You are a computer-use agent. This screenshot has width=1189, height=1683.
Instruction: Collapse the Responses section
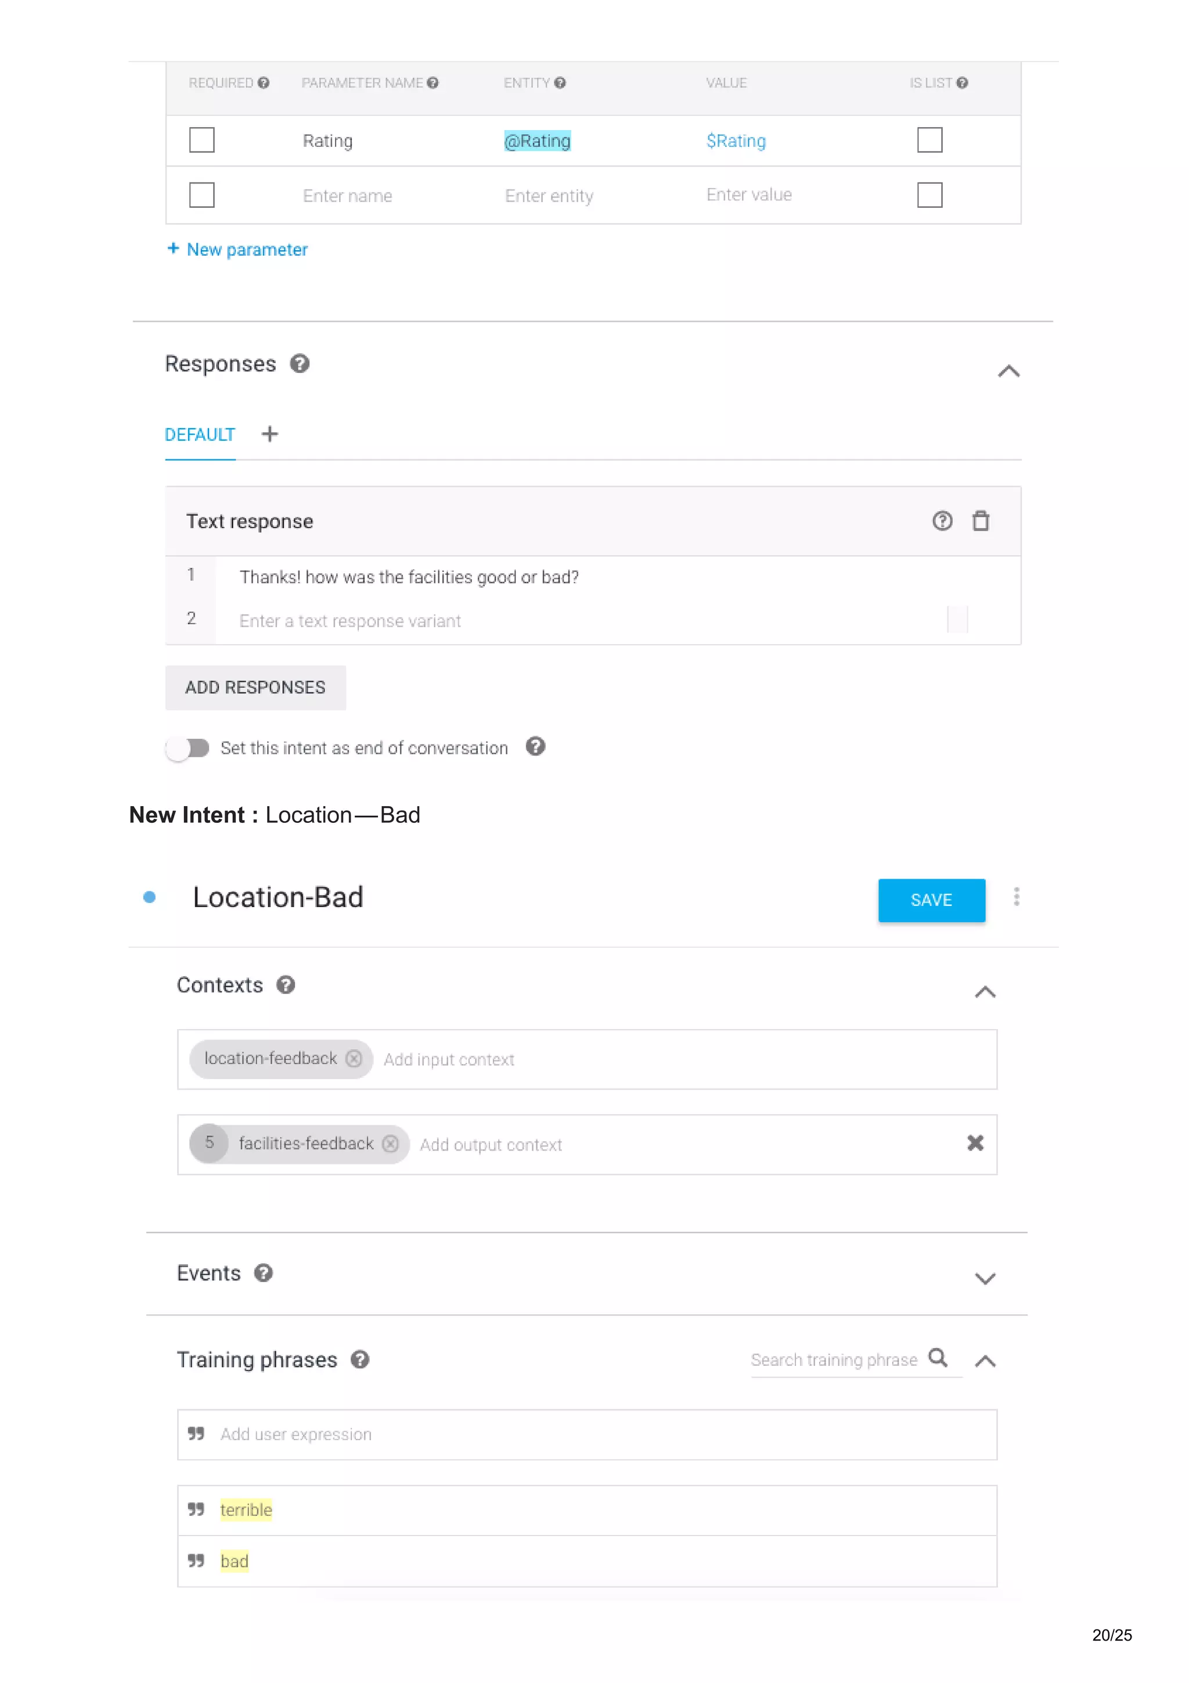tap(1009, 371)
